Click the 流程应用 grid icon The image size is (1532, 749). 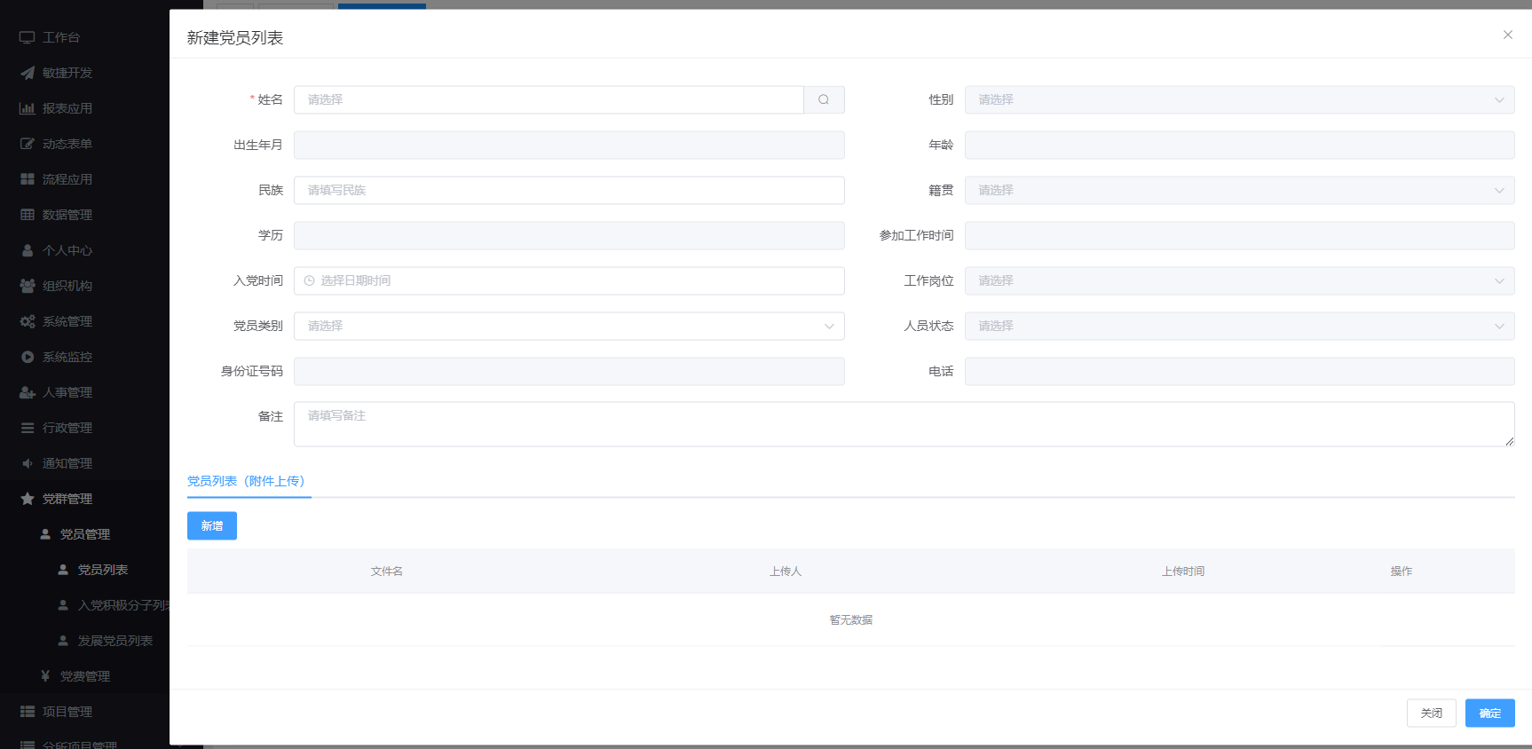coord(28,179)
